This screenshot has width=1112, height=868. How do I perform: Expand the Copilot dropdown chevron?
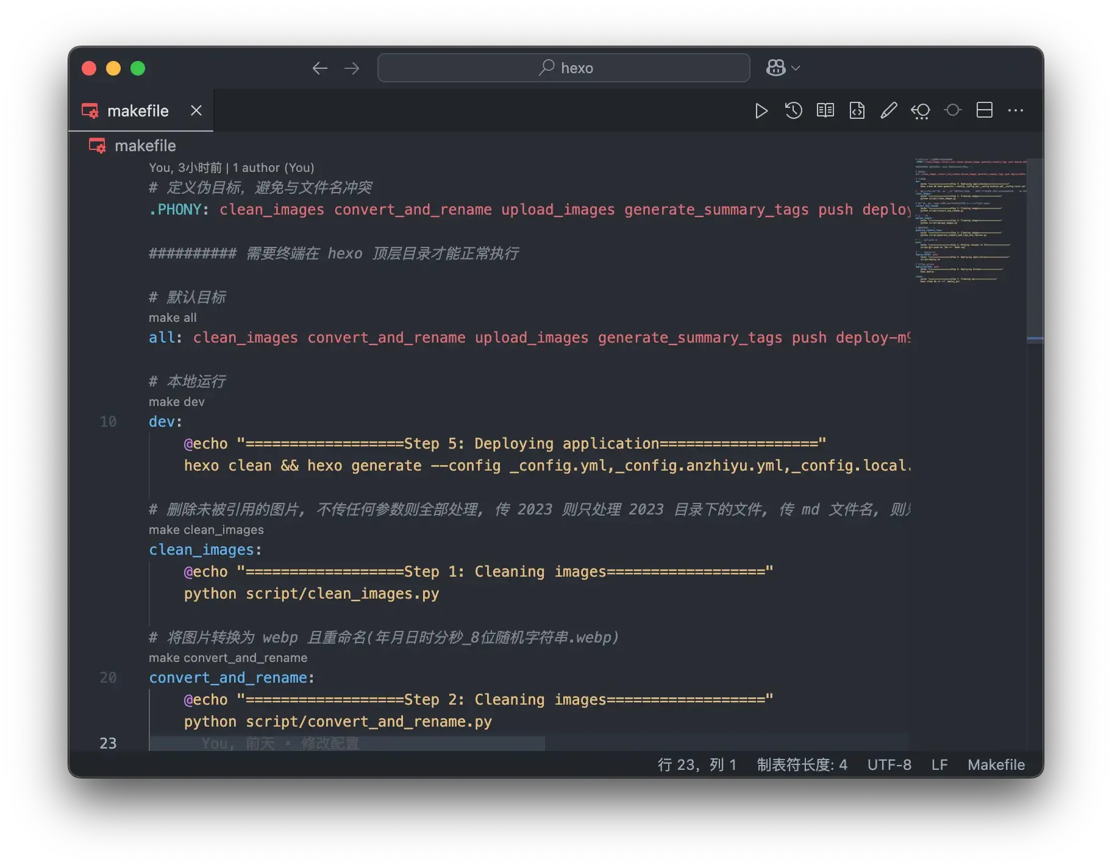click(796, 68)
